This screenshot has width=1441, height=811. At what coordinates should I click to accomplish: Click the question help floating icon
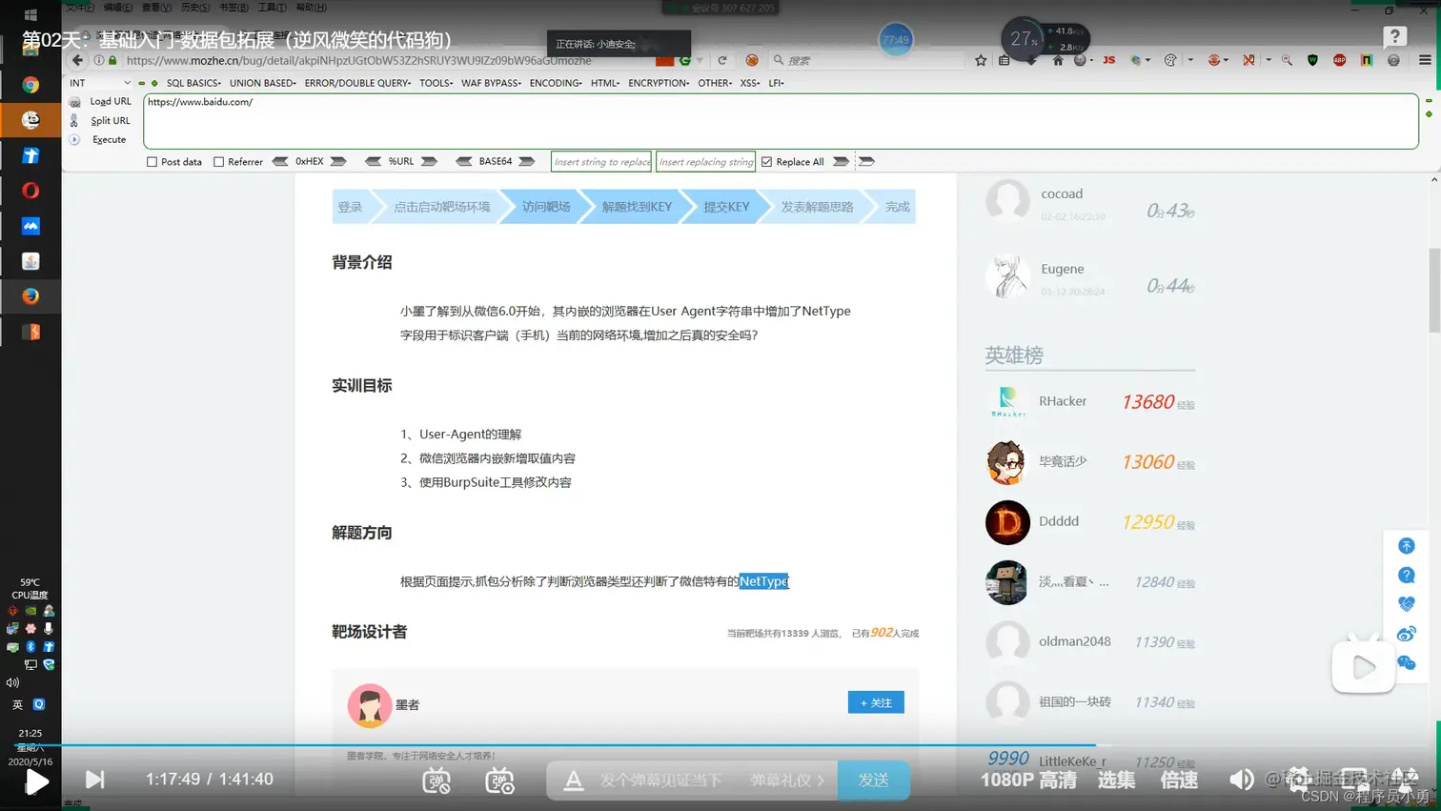pos(1406,575)
